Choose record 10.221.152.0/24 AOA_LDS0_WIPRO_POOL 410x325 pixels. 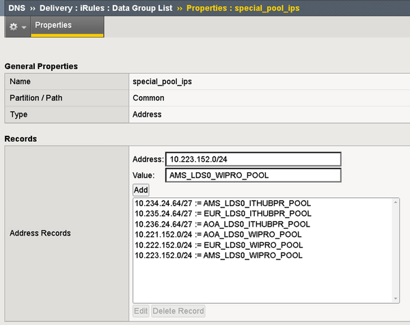219,234
